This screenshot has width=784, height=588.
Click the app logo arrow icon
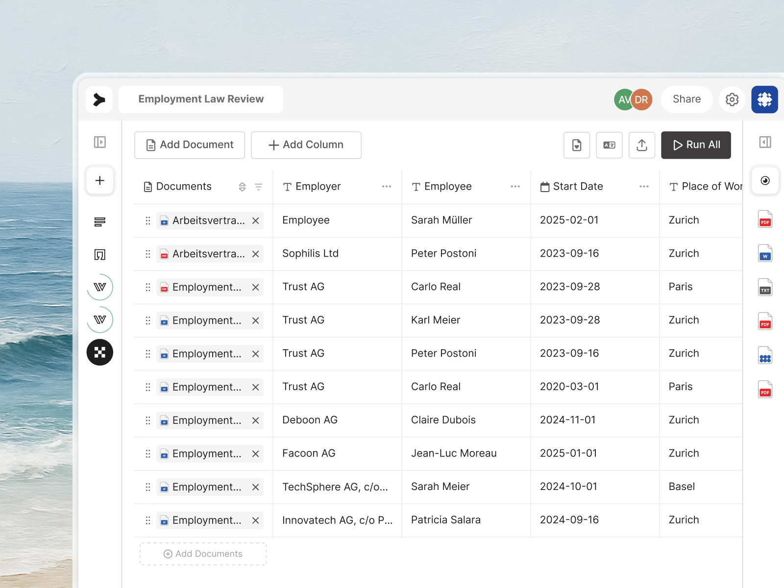click(x=99, y=99)
